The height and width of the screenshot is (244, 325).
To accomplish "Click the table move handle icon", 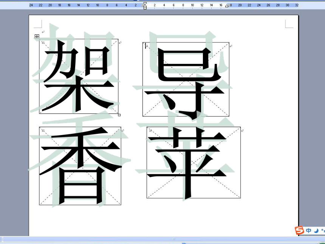I will pyautogui.click(x=37, y=37).
